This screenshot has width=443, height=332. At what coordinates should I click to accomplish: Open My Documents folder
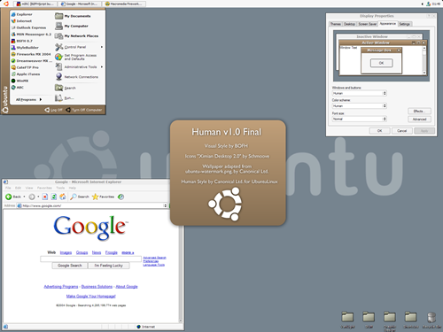coord(73,16)
